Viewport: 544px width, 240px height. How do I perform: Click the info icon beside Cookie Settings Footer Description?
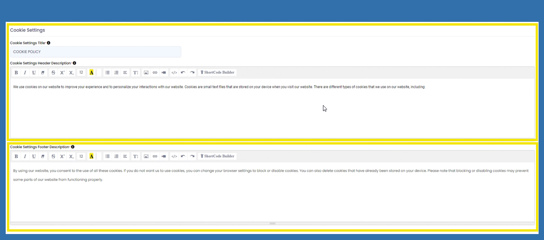[x=73, y=147]
